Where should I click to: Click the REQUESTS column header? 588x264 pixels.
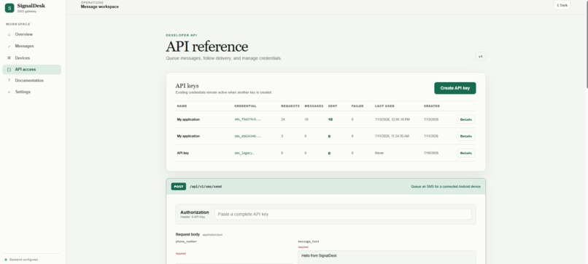[x=290, y=106]
